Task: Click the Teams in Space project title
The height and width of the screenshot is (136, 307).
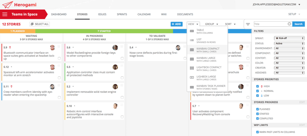Action: coord(25,14)
